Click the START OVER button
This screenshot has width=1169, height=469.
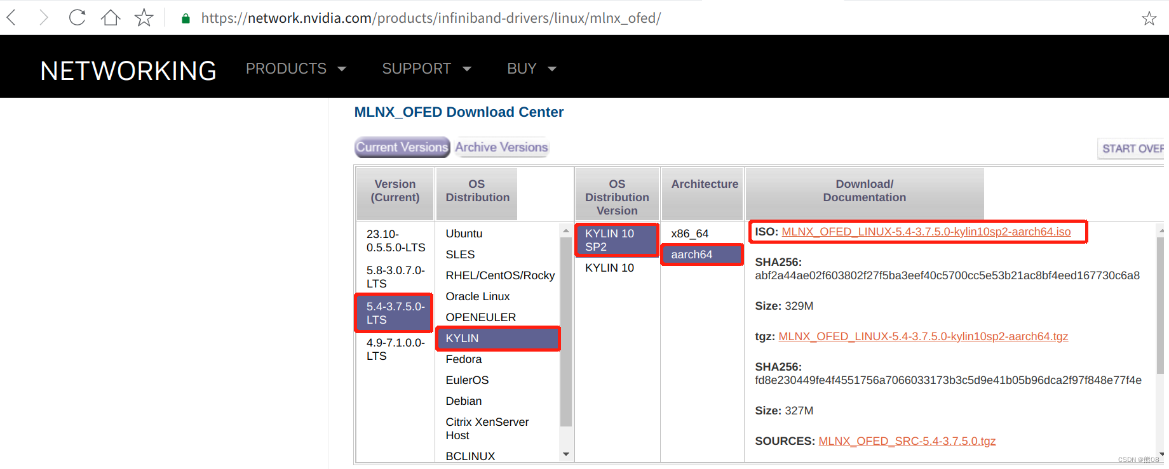(x=1132, y=149)
